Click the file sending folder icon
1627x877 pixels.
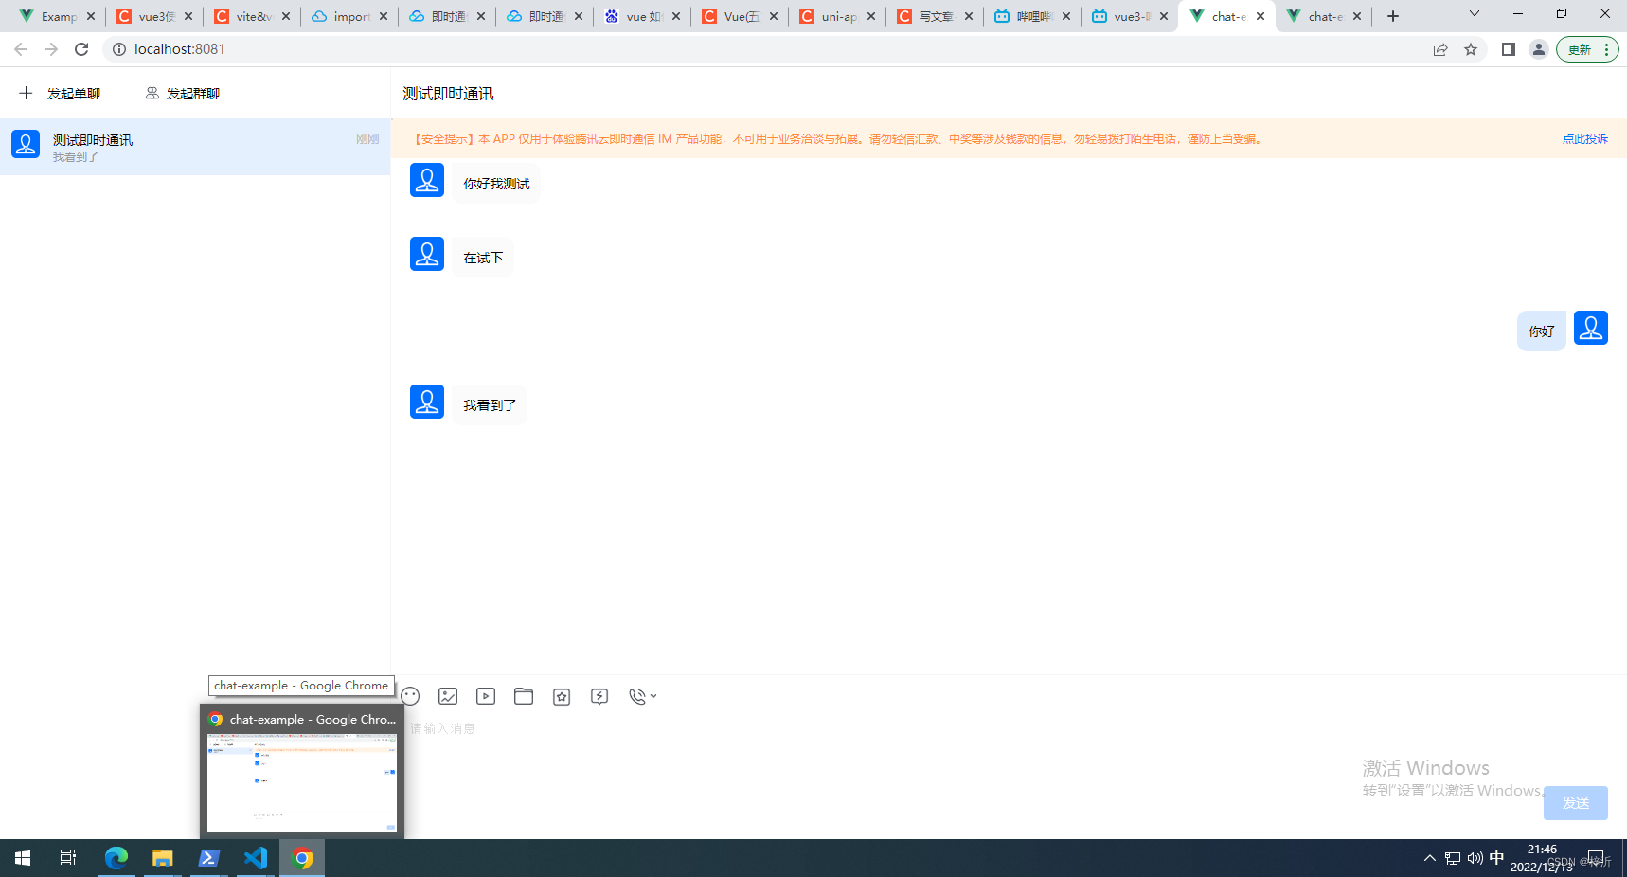[524, 696]
